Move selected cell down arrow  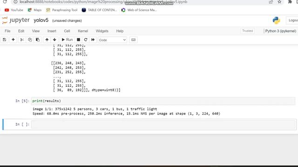[54, 40]
